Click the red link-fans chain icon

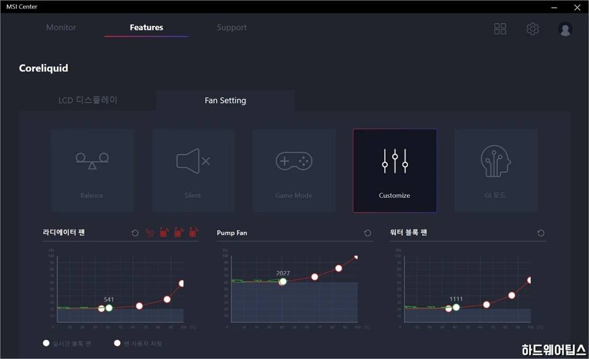tap(149, 233)
